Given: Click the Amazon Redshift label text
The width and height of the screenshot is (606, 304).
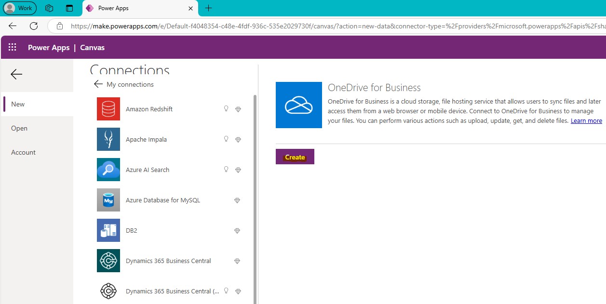Looking at the screenshot, I should [149, 109].
